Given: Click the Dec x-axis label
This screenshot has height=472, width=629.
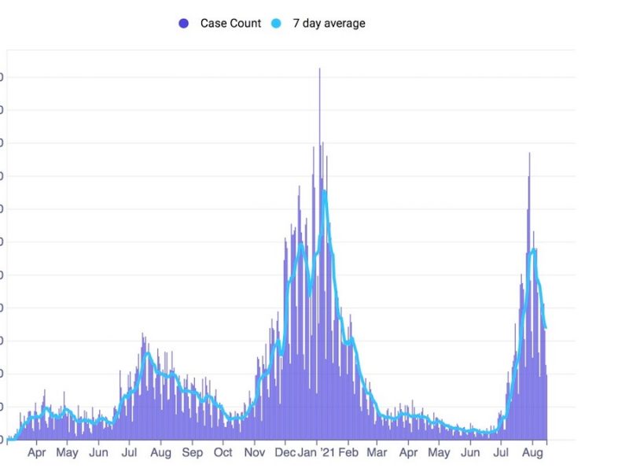Looking at the screenshot, I should point(286,453).
